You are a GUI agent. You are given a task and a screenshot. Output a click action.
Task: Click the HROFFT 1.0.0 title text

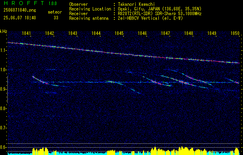pyautogui.click(x=30, y=3)
